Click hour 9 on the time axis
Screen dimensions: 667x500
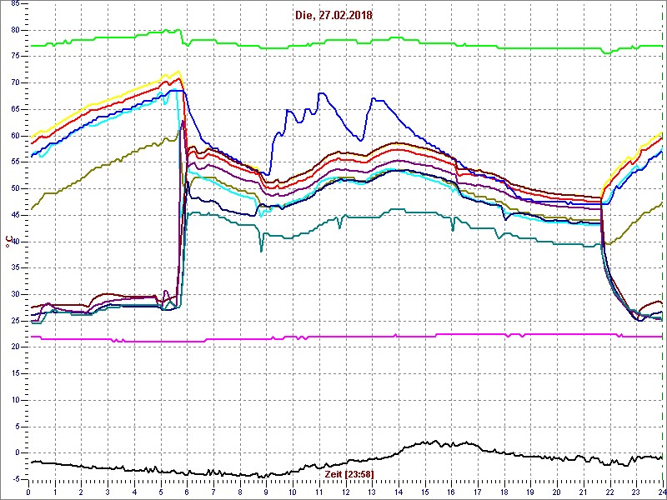point(266,492)
